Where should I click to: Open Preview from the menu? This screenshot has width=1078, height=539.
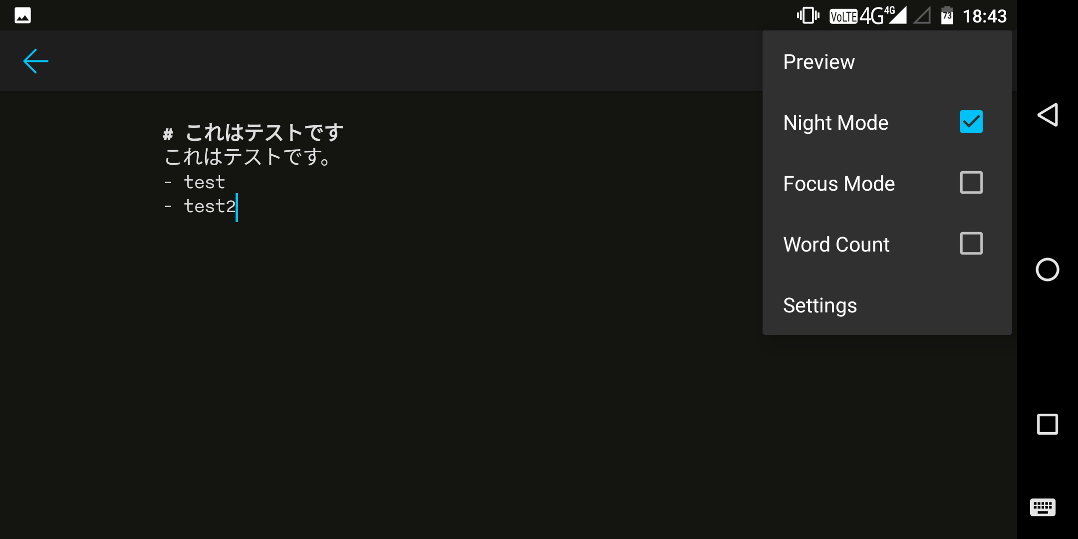[819, 62]
